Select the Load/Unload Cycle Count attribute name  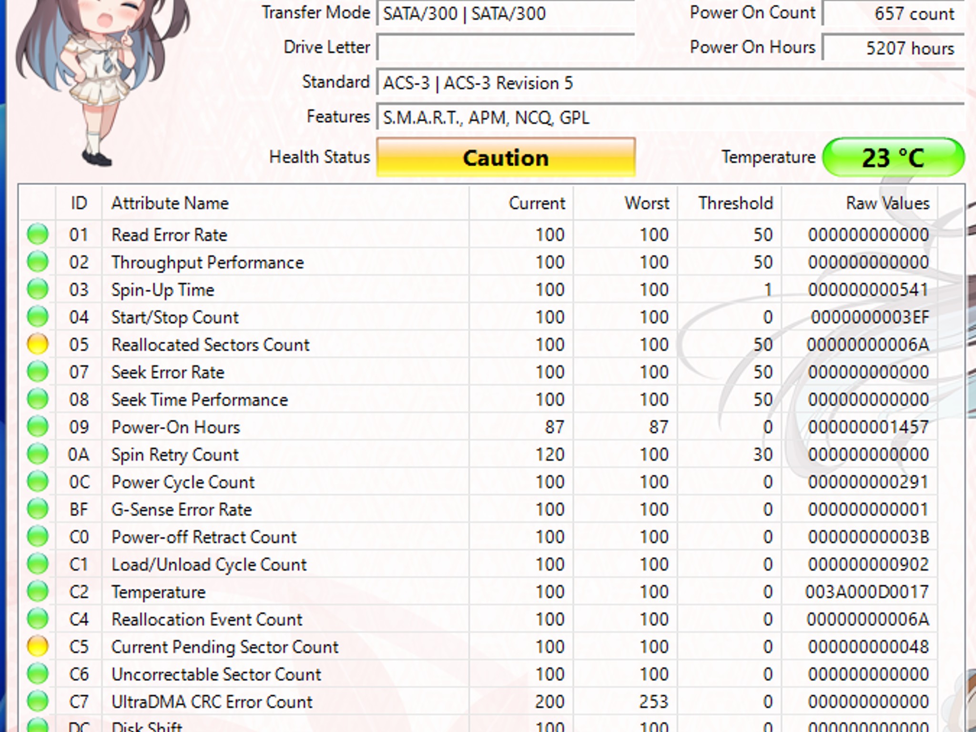[209, 565]
